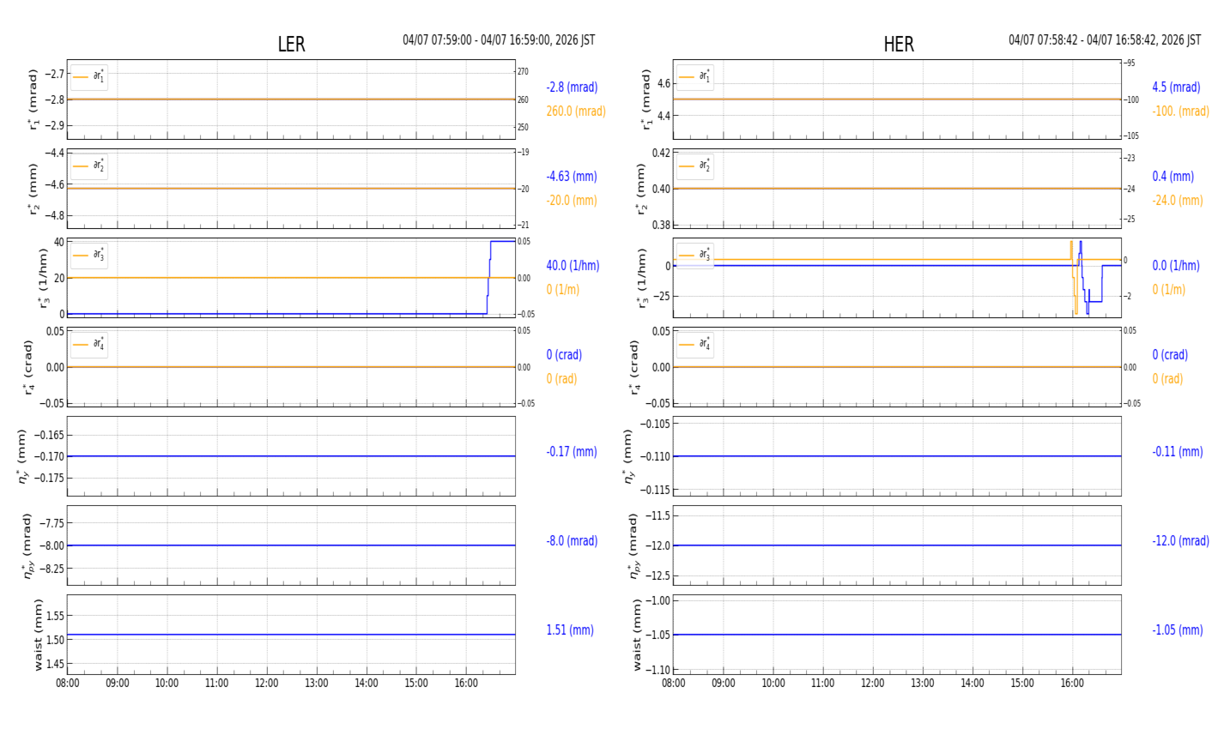Select the 1.51 (mm) waist value
Image resolution: width=1212 pixels, height=741 pixels.
pyautogui.click(x=570, y=630)
